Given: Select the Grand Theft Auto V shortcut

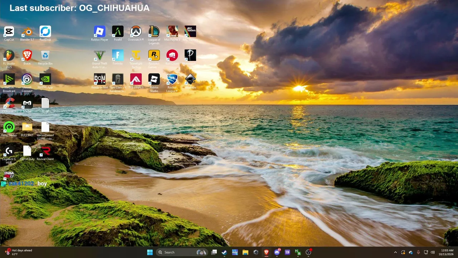Looking at the screenshot, I should [99, 59].
